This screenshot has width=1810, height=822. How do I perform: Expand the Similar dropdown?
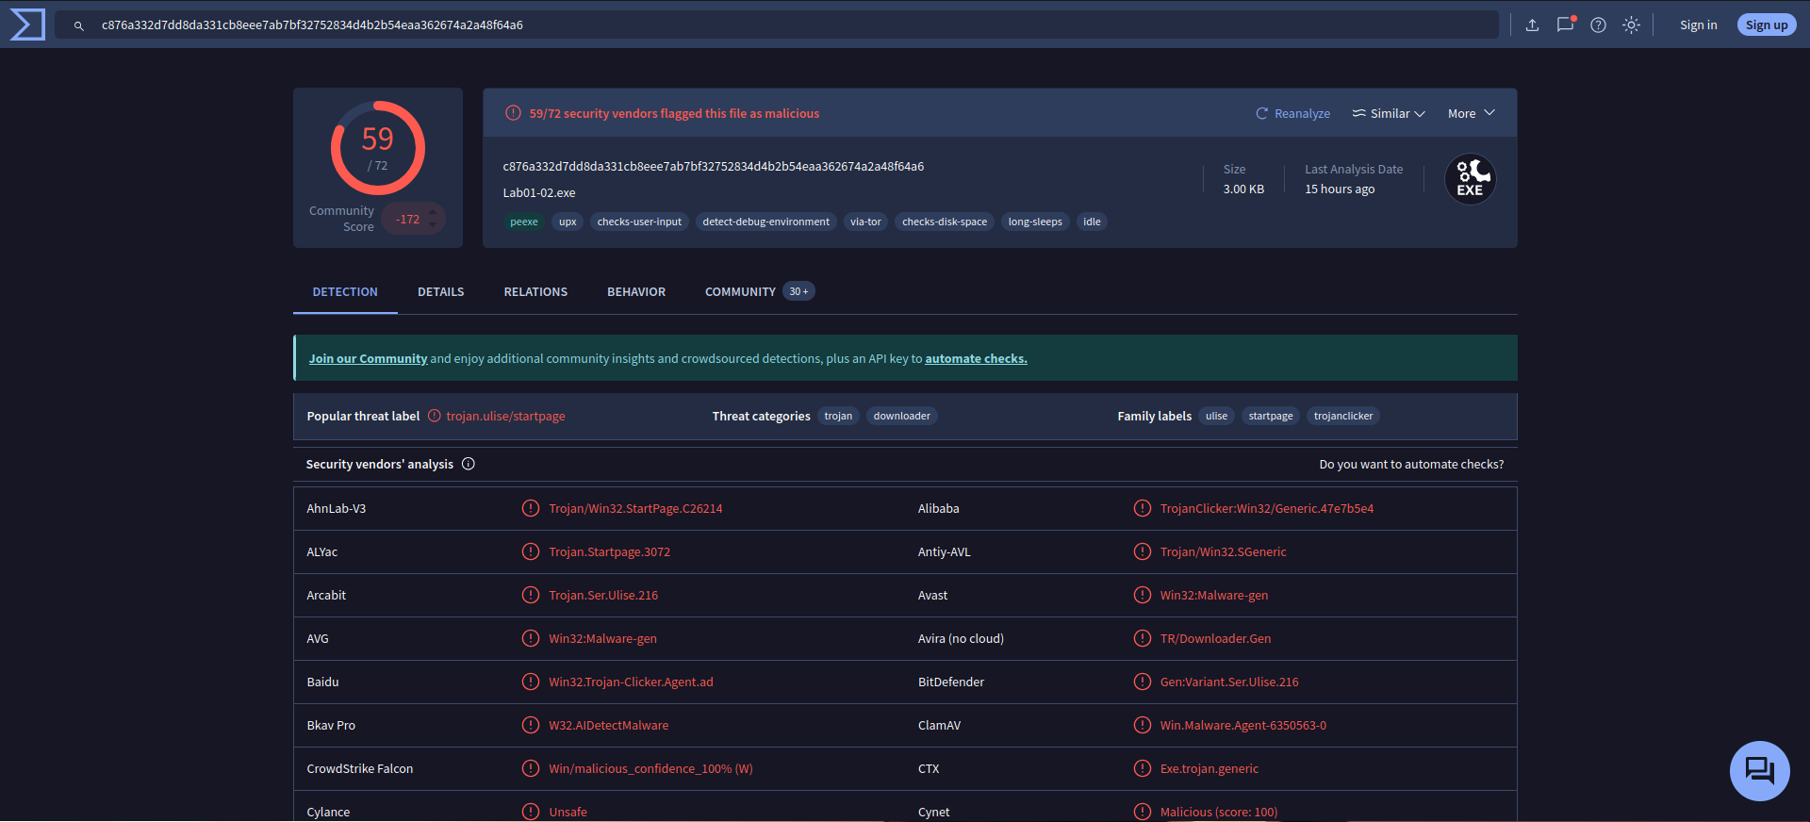coord(1389,113)
